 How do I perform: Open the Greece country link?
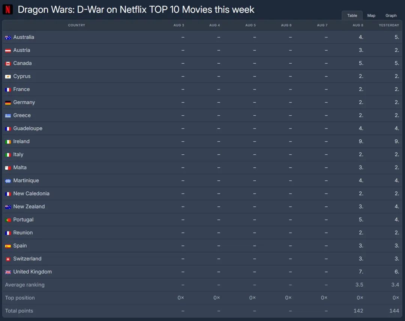pos(22,115)
